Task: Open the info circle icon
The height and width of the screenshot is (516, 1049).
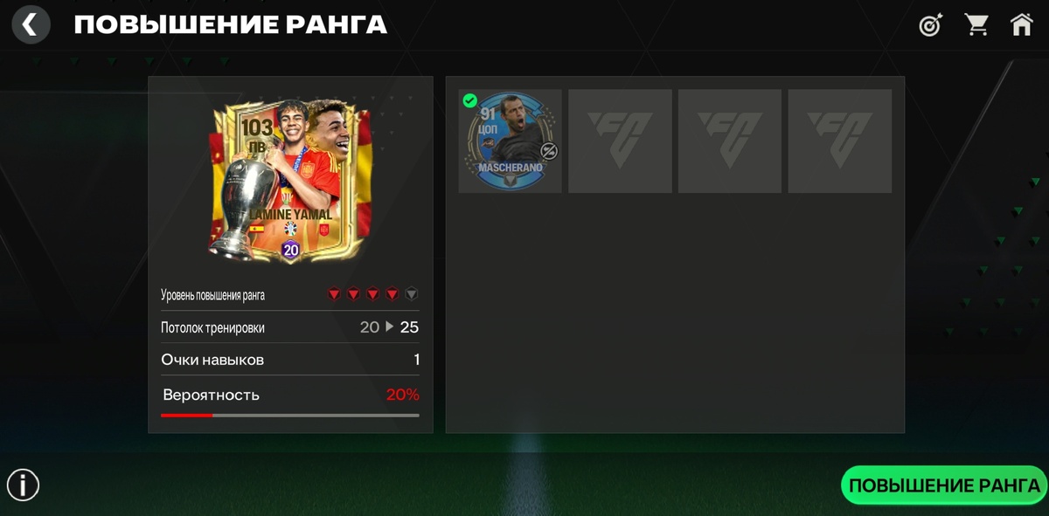Action: click(23, 485)
